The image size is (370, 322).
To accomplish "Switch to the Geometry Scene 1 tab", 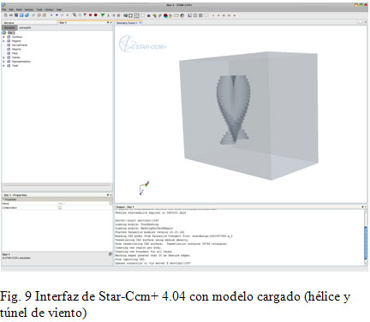I will (x=127, y=22).
